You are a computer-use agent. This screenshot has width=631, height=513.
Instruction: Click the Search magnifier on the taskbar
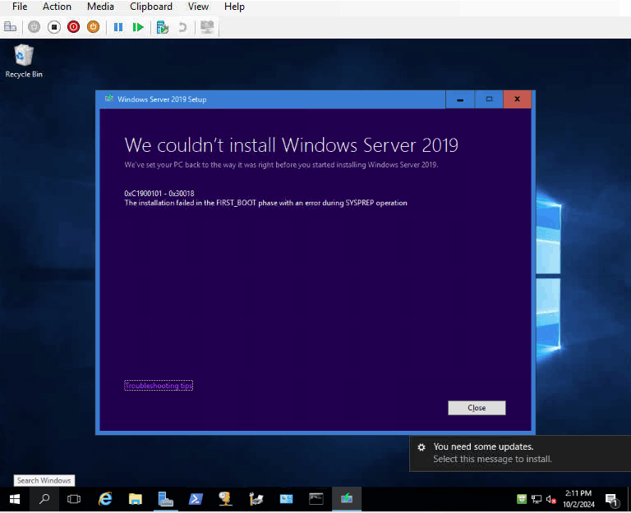pos(44,499)
